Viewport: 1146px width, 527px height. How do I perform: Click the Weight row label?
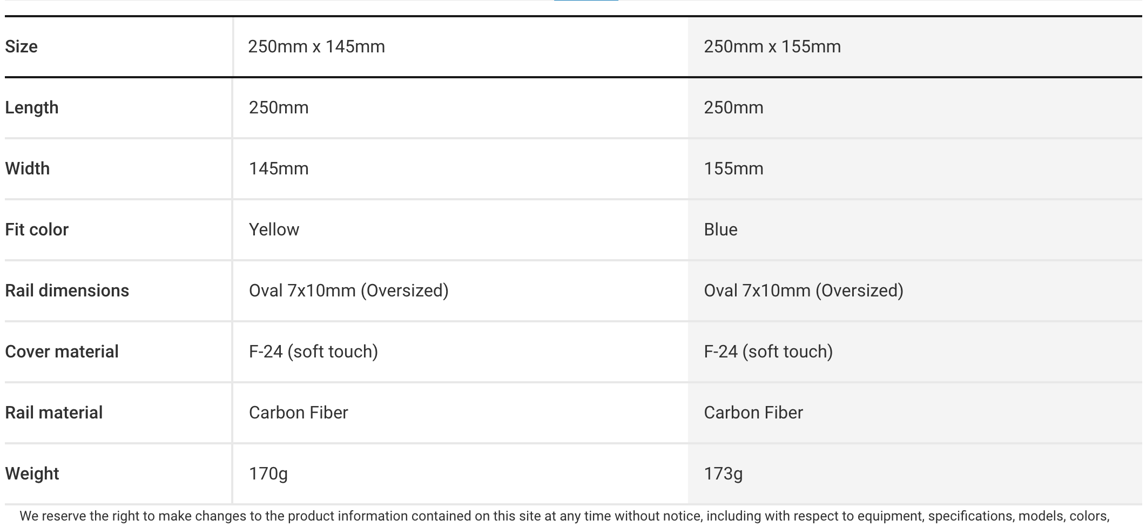[x=32, y=474]
